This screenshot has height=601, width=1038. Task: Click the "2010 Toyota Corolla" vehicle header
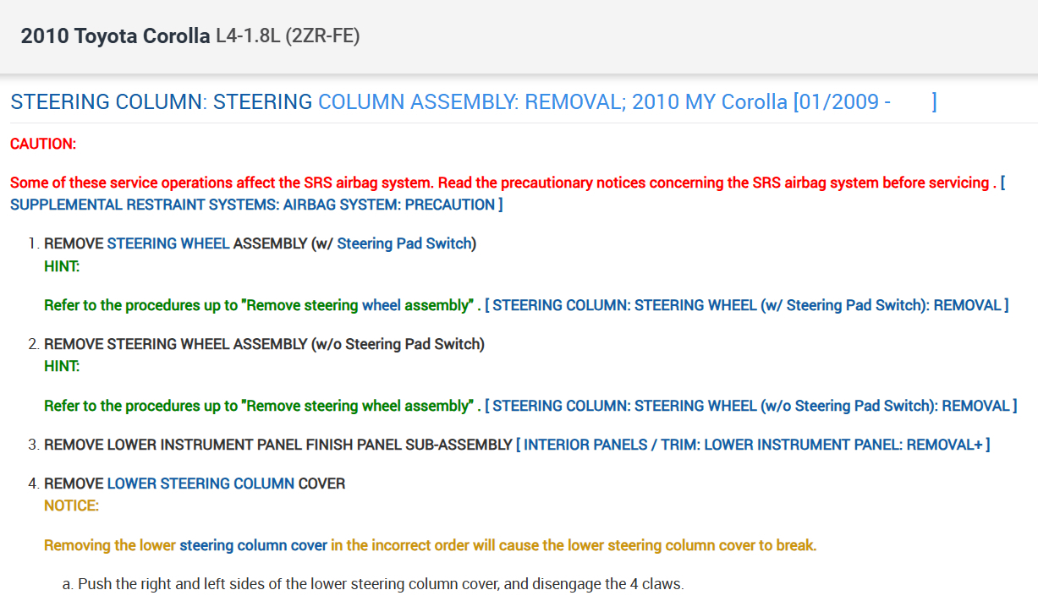tap(115, 36)
